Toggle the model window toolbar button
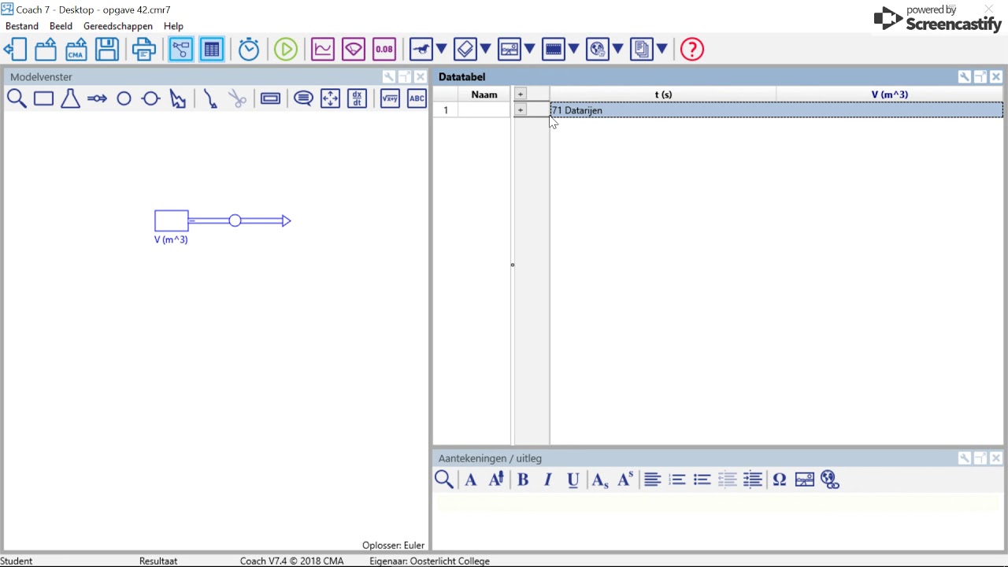The height and width of the screenshot is (567, 1008). (x=181, y=50)
